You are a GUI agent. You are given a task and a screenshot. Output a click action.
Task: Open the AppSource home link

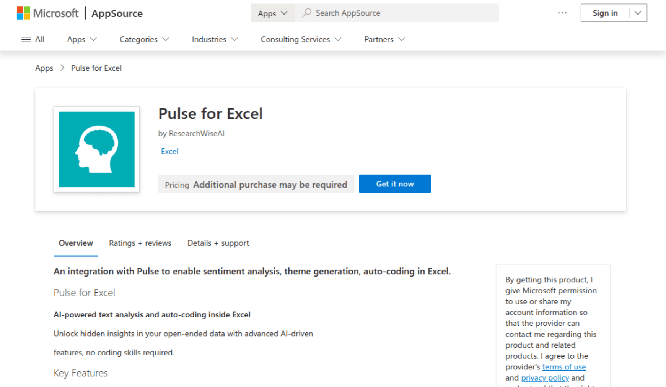click(117, 13)
